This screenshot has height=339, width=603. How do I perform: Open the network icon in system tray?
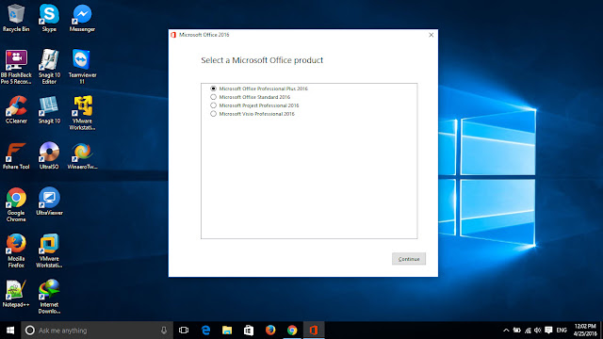[528, 331]
